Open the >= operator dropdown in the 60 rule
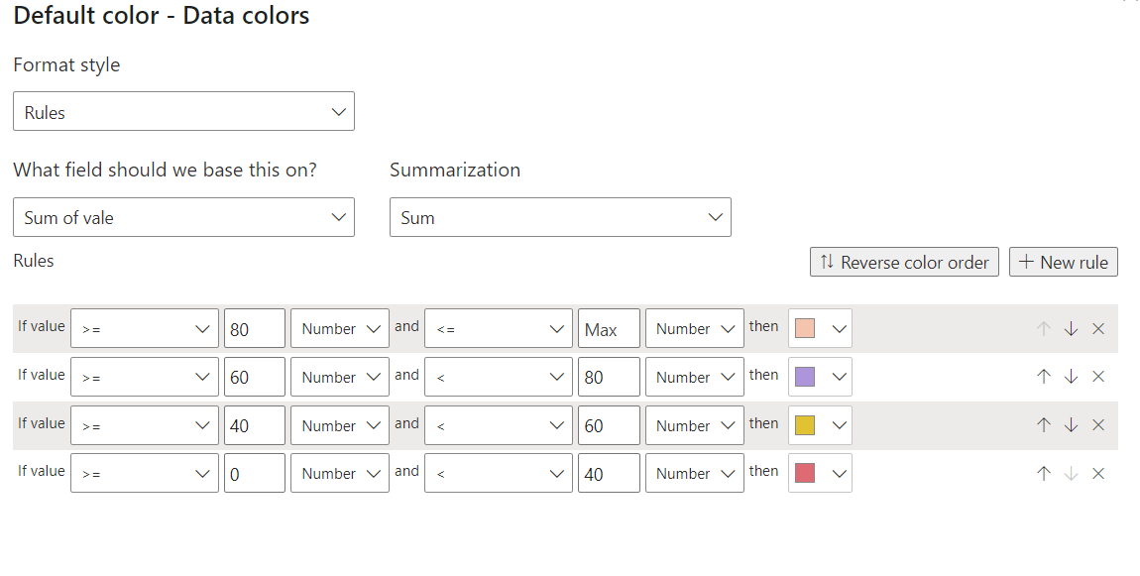 point(145,377)
